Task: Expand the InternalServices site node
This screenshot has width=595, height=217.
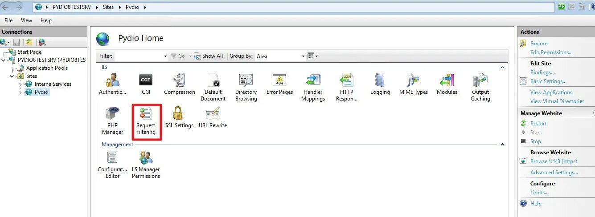Action: pos(20,84)
